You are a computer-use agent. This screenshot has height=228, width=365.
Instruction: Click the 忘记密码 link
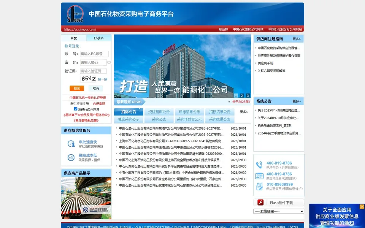point(99,104)
